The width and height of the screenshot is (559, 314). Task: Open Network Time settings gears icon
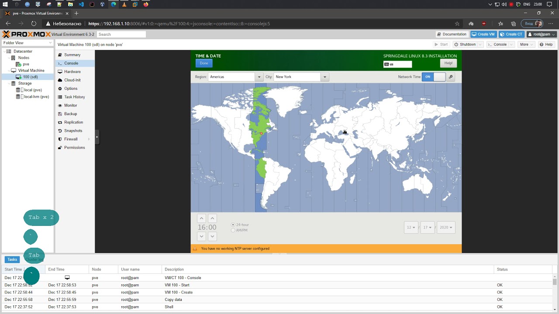pyautogui.click(x=451, y=77)
